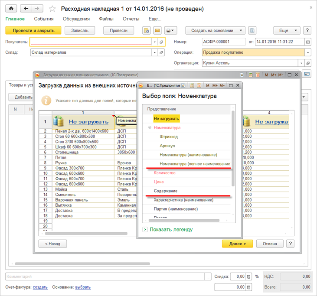Open the printer icon dropdown in toolbar
Viewport: 317px width, 296px height.
(x=171, y=30)
